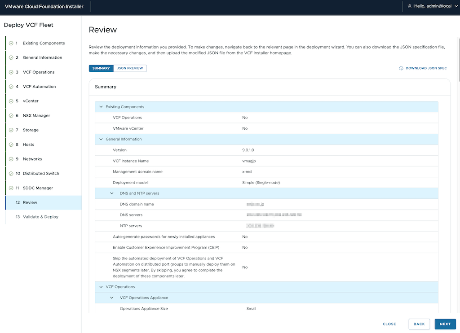Collapse the VCF Operations section

click(101, 287)
